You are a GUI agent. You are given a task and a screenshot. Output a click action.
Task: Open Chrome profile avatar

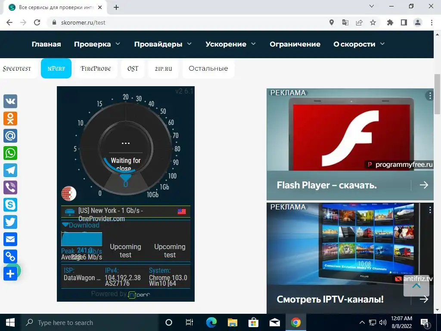point(418,22)
